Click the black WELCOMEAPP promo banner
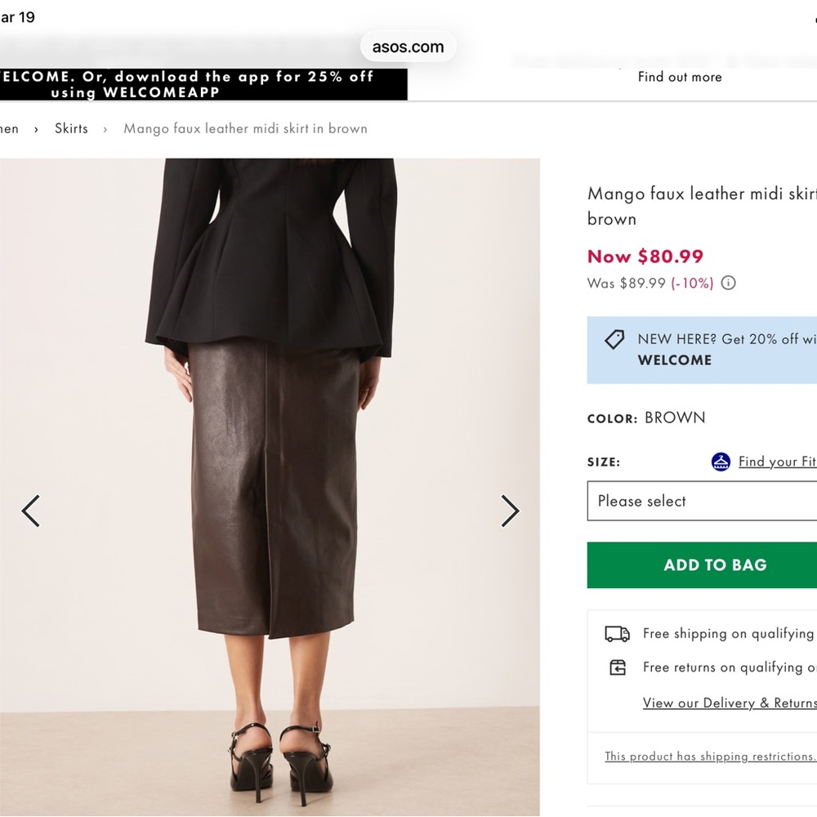The height and width of the screenshot is (817, 817). 203,84
